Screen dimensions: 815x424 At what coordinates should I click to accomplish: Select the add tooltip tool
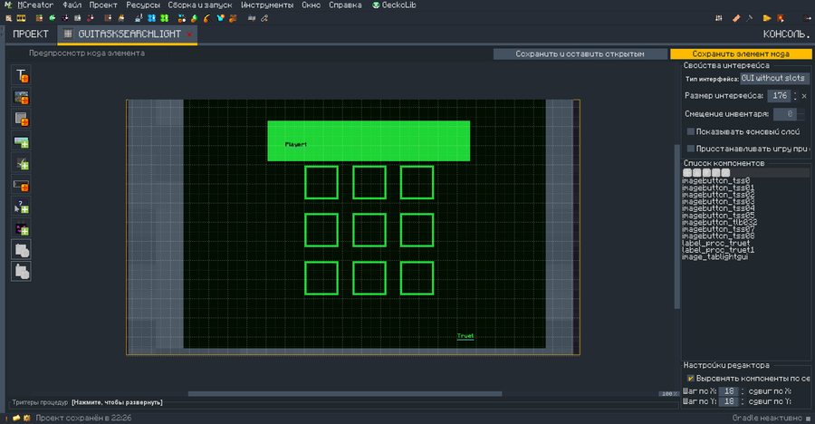coord(22,207)
